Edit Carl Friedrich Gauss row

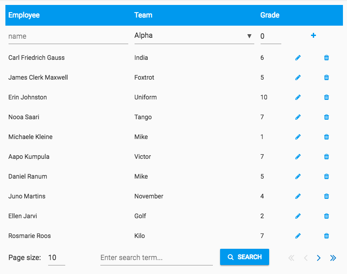[x=297, y=58]
